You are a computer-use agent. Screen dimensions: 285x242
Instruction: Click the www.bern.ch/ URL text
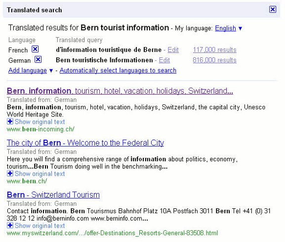[27, 181]
